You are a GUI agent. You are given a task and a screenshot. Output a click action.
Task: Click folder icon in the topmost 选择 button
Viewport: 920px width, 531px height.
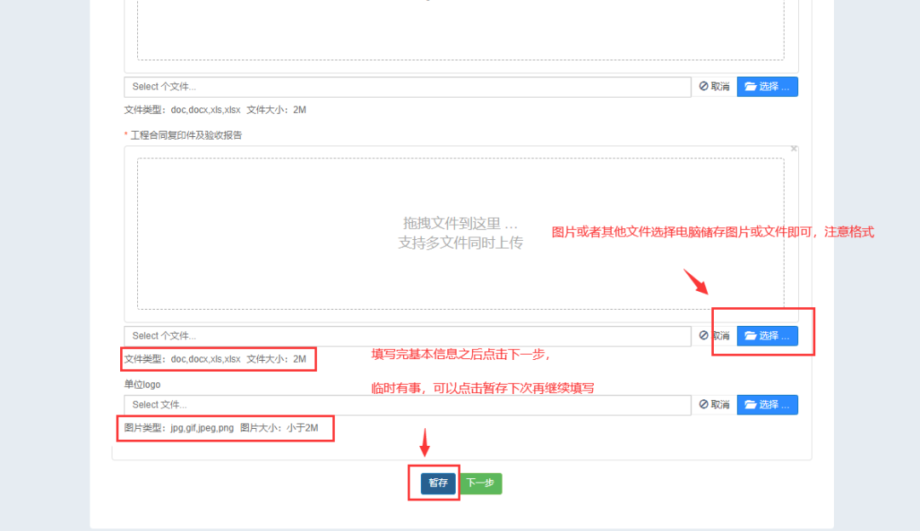coord(750,87)
